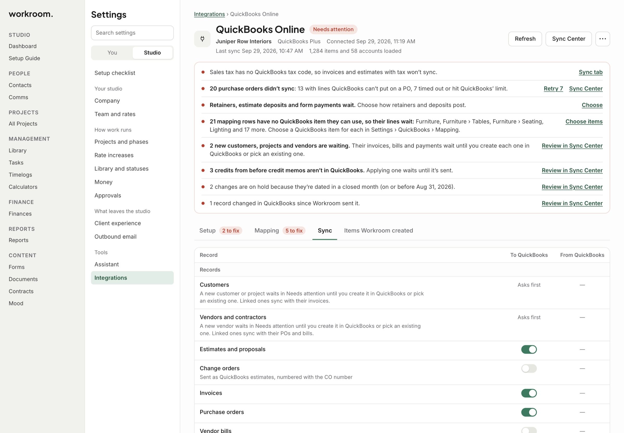Open Contracts in sidebar

click(21, 291)
